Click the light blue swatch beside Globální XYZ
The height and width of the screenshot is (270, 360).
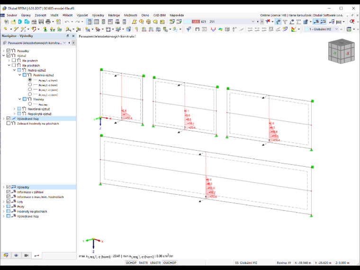(x=306, y=29)
